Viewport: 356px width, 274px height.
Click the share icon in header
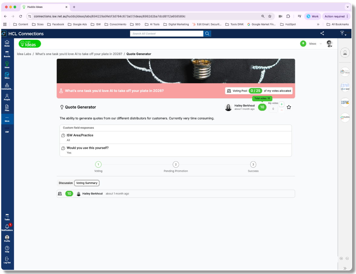point(322,33)
